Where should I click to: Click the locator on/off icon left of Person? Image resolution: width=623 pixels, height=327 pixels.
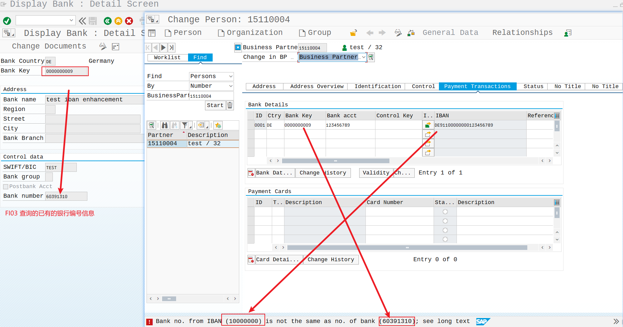(152, 33)
